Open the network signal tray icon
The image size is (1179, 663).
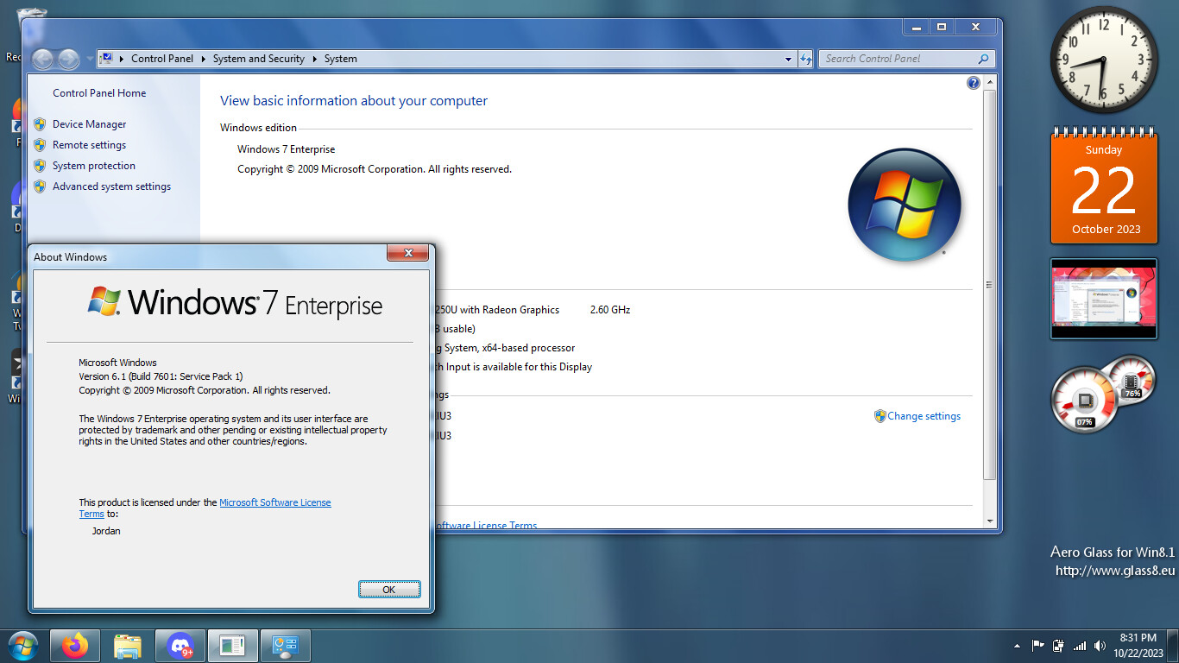point(1080,646)
